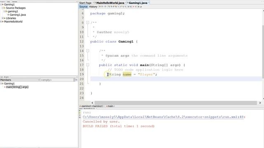The height and width of the screenshot is (148, 264).
Task: Close the MainHelloWorld.java tab
Action: (126, 3)
